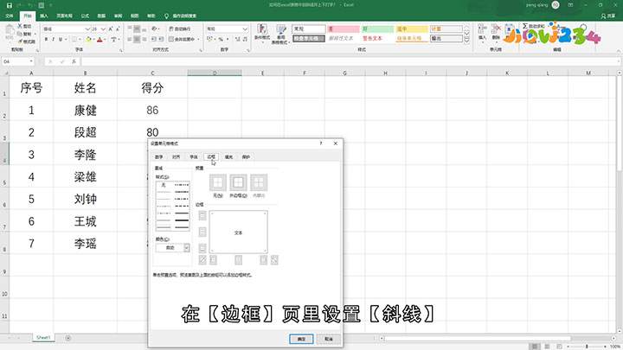Open the number format dropdown
Image resolution: width=623 pixels, height=350 pixels.
pos(245,29)
